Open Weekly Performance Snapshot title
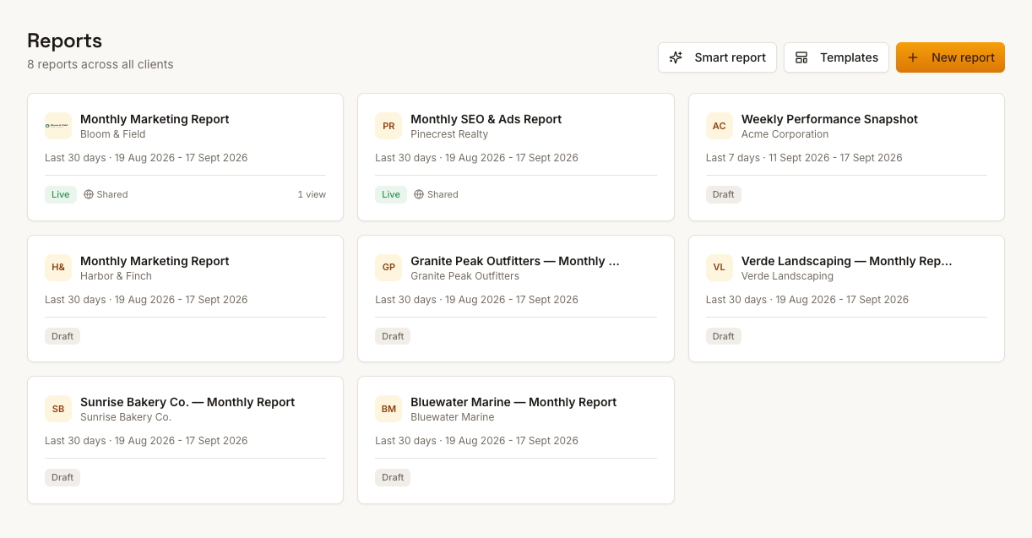Screen dimensions: 1032x538 tap(829, 119)
